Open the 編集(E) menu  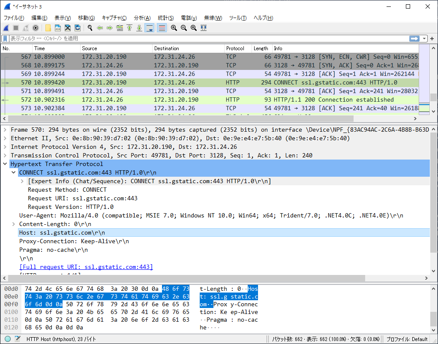pos(39,18)
